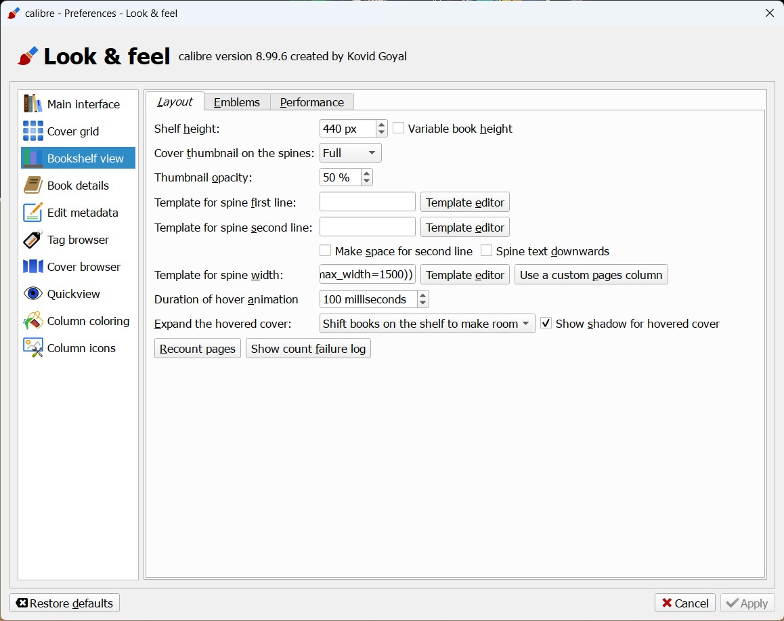Open Book details via its book icon

point(33,185)
